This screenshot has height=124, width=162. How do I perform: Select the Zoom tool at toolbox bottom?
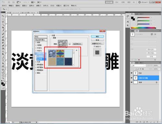(x=3, y=78)
